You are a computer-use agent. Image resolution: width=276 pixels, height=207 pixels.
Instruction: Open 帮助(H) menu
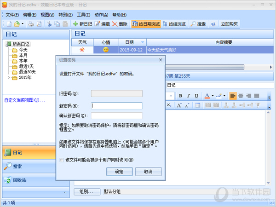[119, 15]
